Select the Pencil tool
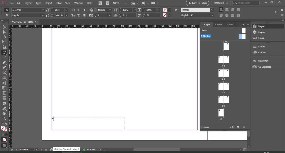Viewport: 285px width, 153px height. (4, 67)
